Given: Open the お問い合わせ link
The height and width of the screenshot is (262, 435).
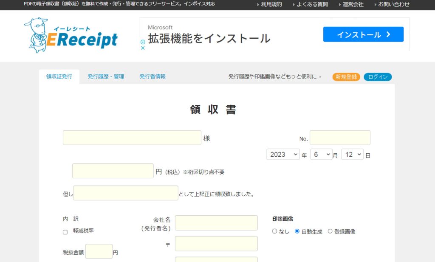Looking at the screenshot, I should point(394,5).
